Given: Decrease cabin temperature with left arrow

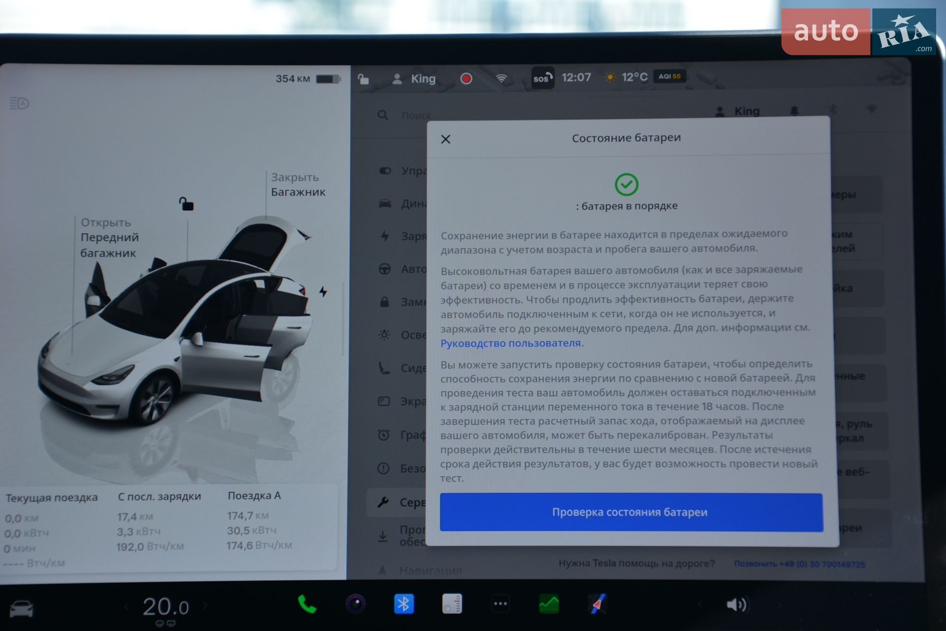Looking at the screenshot, I should [126, 607].
